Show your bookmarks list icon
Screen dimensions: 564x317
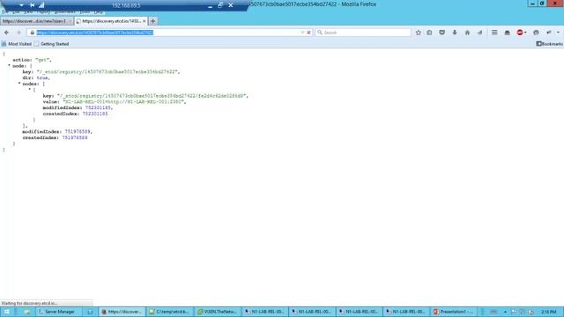[x=429, y=33]
